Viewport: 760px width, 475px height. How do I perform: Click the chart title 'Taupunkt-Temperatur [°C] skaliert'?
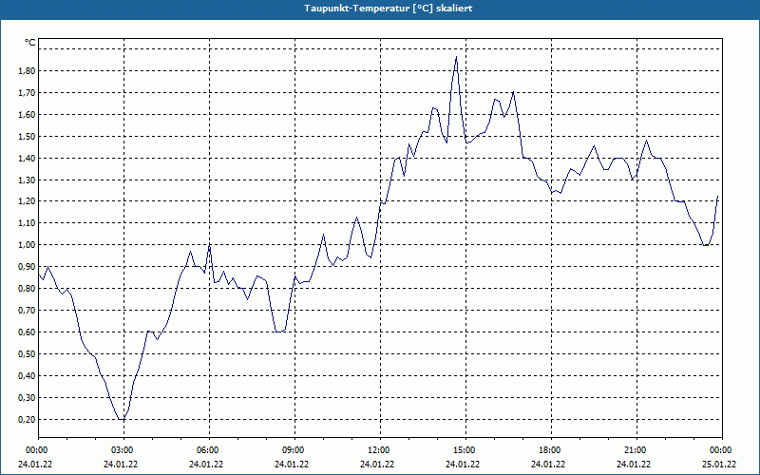(389, 9)
